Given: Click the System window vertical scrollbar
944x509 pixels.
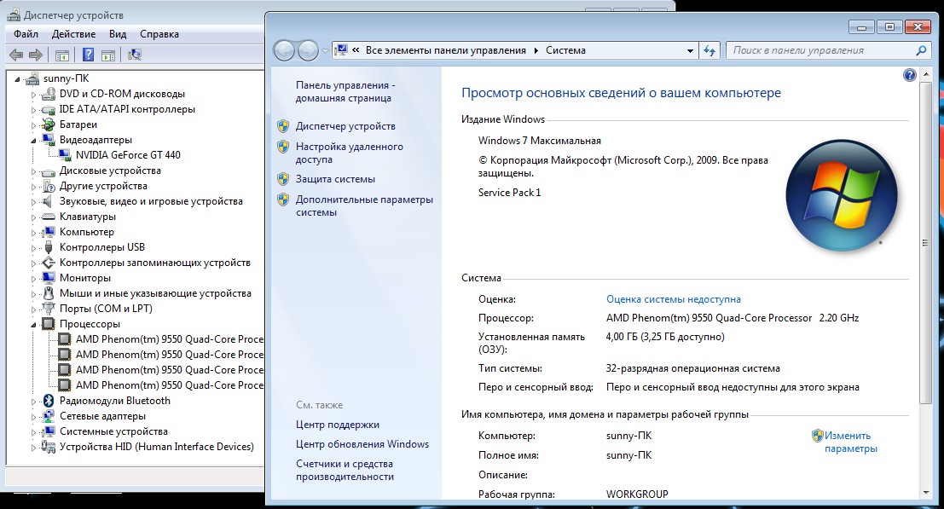Looking at the screenshot, I should [x=925, y=244].
